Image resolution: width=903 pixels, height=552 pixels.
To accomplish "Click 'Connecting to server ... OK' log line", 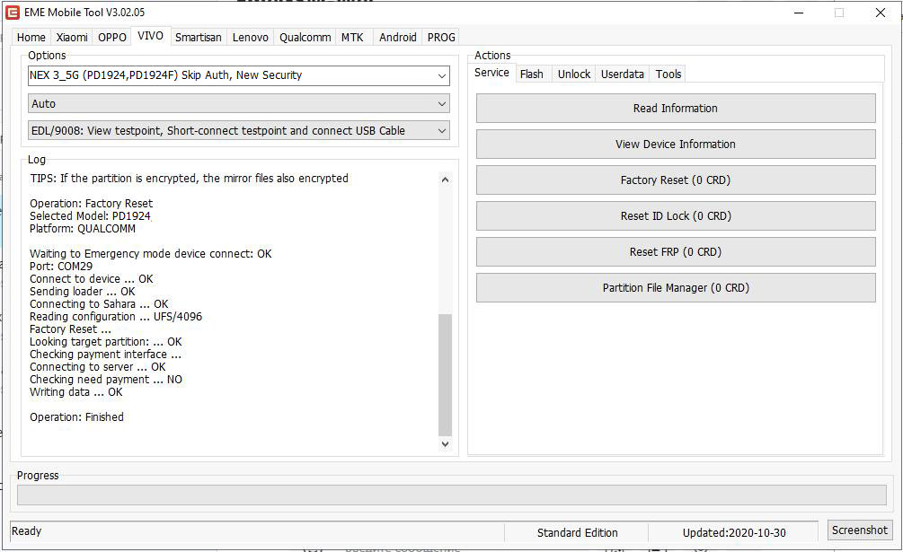I will [x=98, y=367].
